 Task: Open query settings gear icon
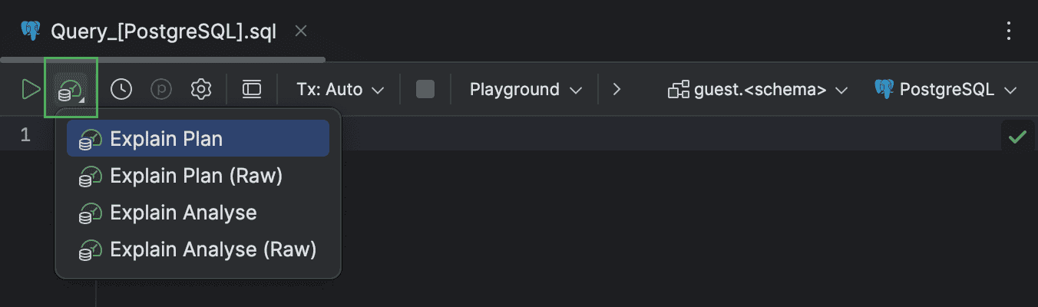[201, 90]
